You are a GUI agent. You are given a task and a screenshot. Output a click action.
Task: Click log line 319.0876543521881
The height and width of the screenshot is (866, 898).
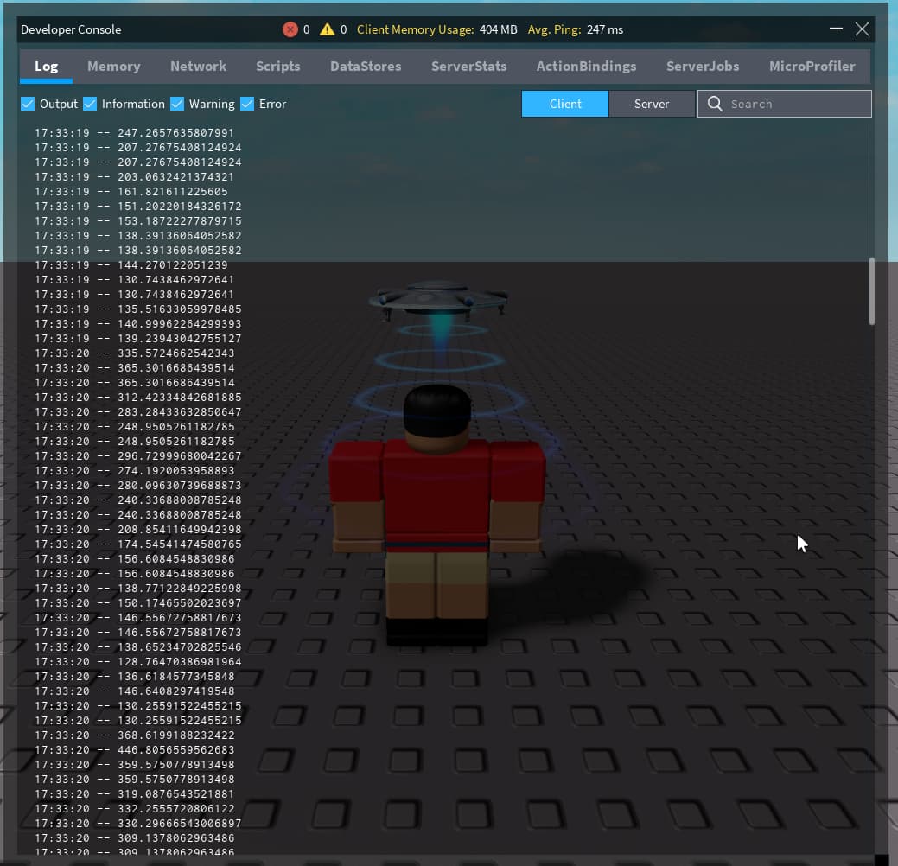(135, 794)
